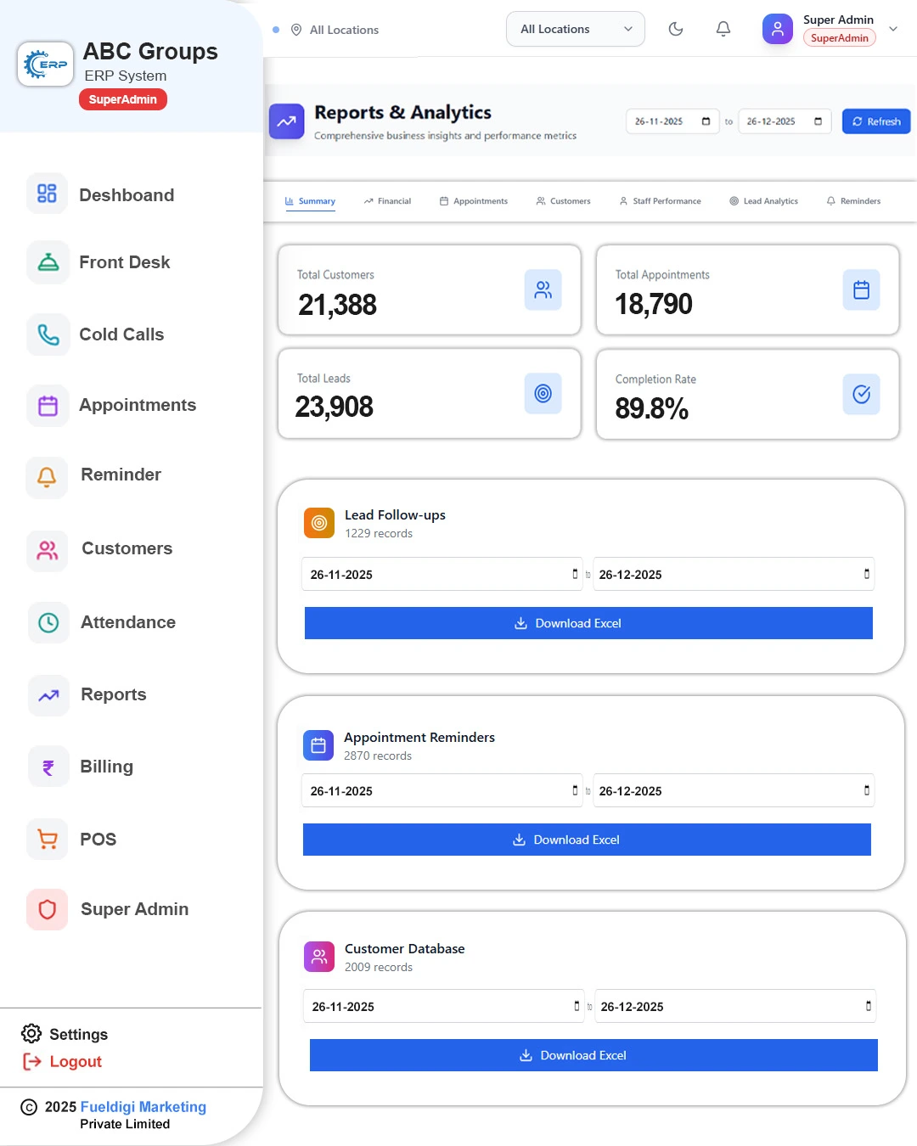This screenshot has height=1146, width=917.
Task: Open Billing via the rupee icon
Action: [48, 767]
